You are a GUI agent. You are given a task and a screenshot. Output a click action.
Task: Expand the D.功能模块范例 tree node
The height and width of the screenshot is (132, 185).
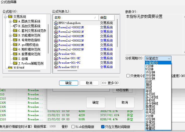(x=10, y=35)
